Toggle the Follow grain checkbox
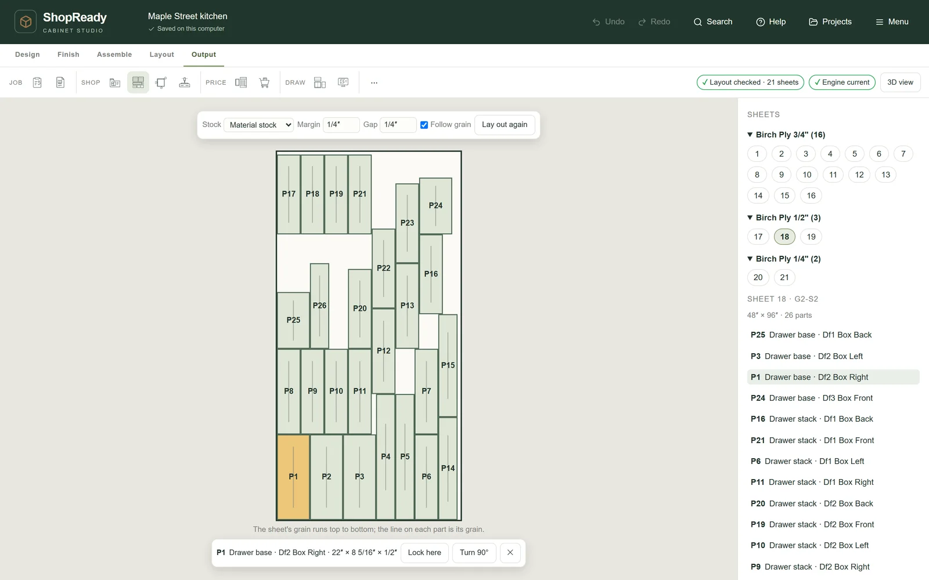The width and height of the screenshot is (929, 580). click(424, 125)
